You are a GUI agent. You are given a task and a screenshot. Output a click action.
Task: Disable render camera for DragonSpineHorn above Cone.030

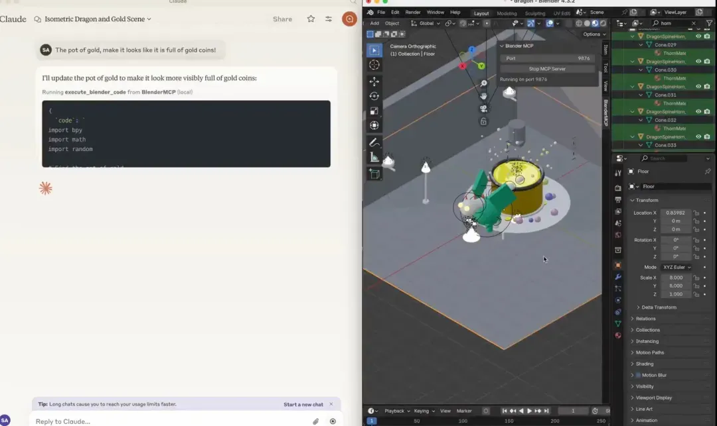[707, 61]
